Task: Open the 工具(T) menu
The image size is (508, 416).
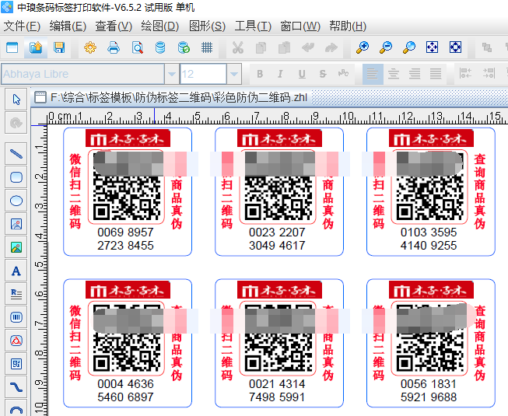Action: [x=253, y=26]
